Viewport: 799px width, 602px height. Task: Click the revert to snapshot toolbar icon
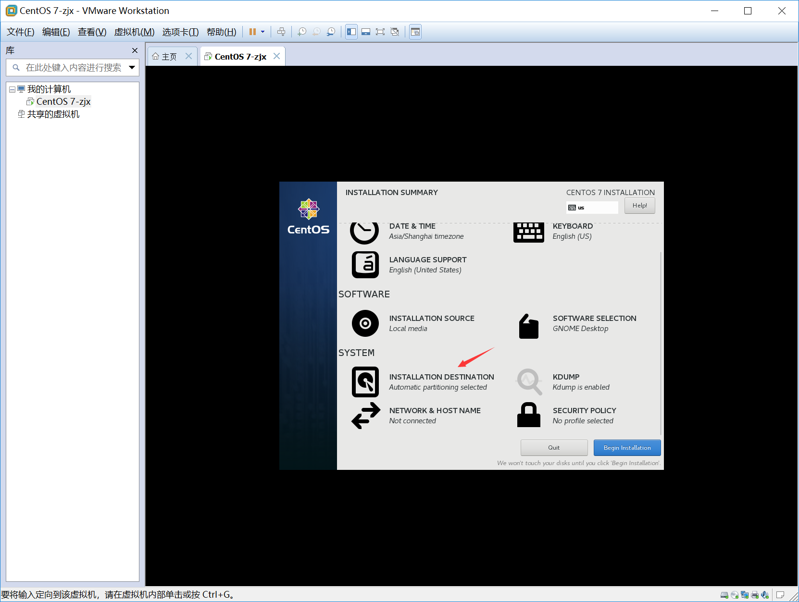(x=316, y=32)
